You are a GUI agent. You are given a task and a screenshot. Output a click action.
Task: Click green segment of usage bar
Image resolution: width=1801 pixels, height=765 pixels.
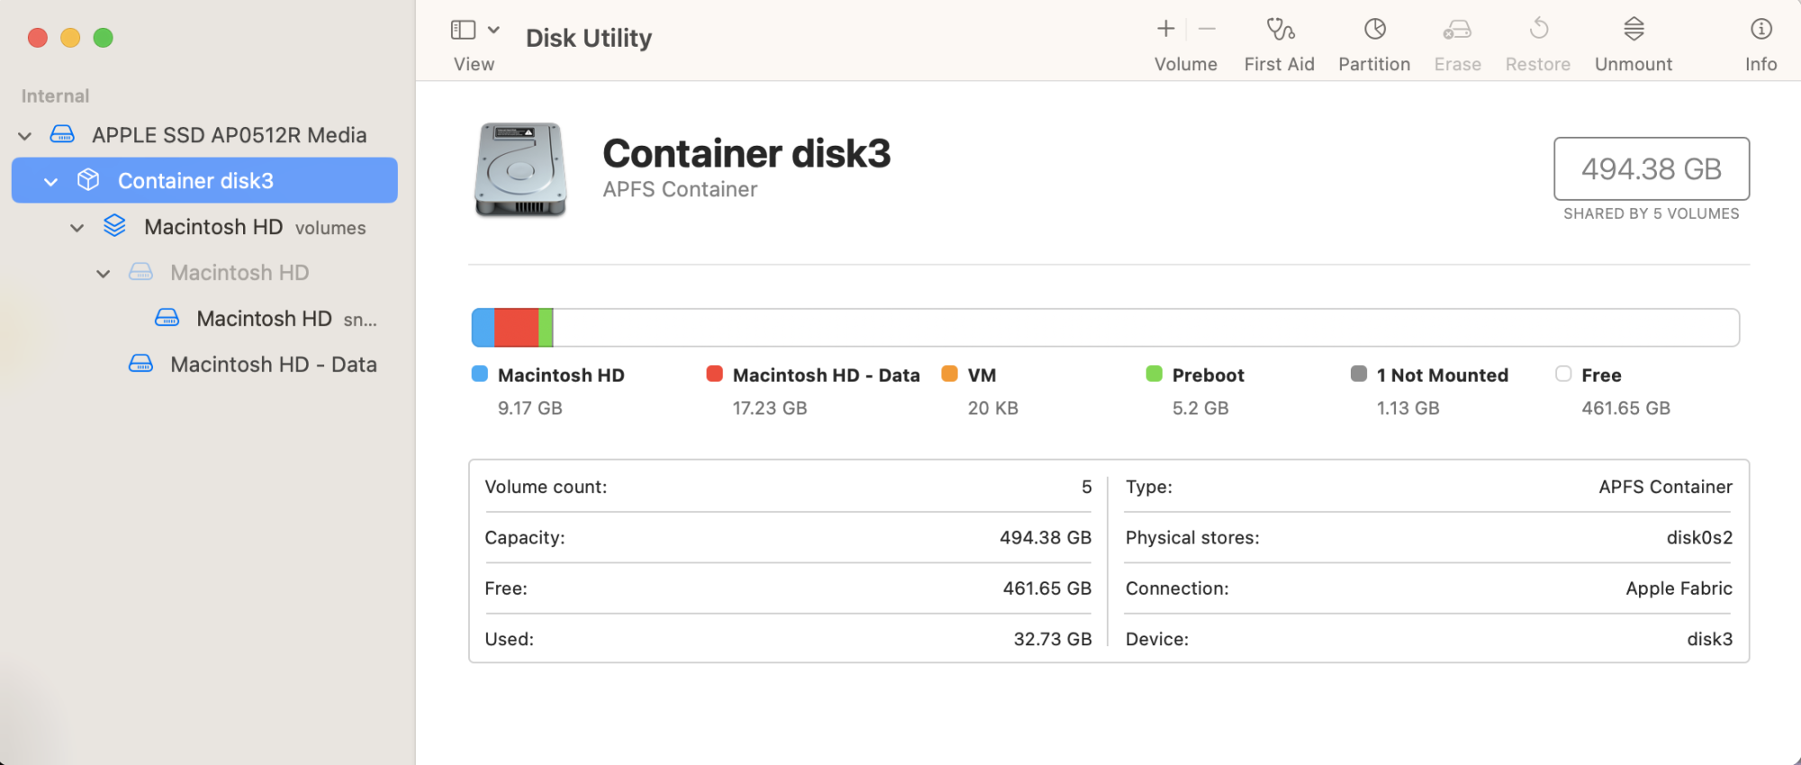(x=546, y=328)
